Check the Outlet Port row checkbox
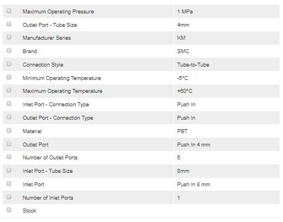The image size is (283, 222). click(9, 144)
